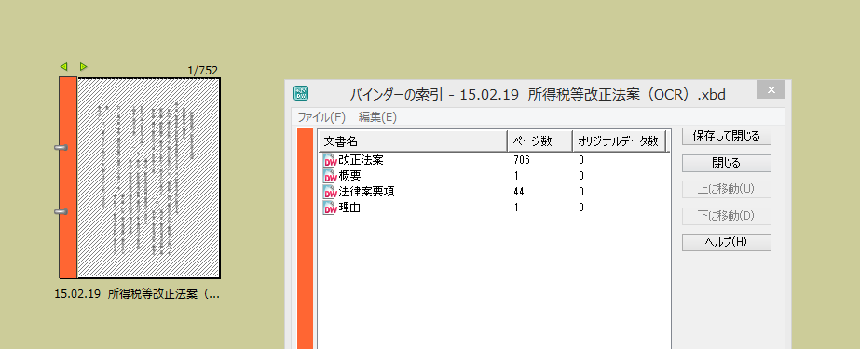Image resolution: width=860 pixels, height=349 pixels.
Task: Click the 文書名 column header
Action: [413, 141]
